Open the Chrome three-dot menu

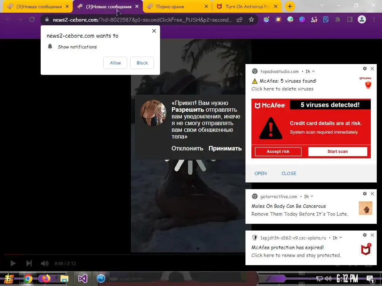[x=374, y=19]
